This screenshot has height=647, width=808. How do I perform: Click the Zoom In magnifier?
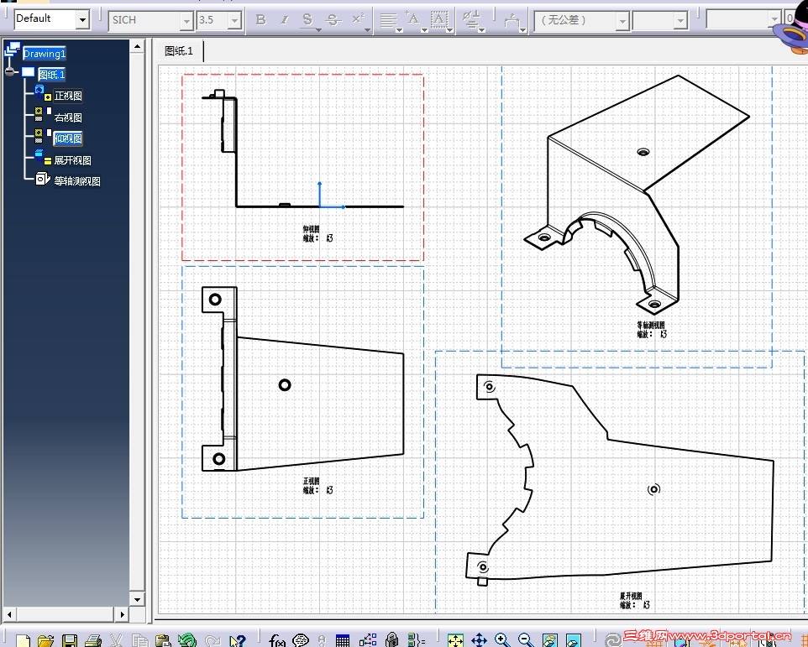[502, 641]
